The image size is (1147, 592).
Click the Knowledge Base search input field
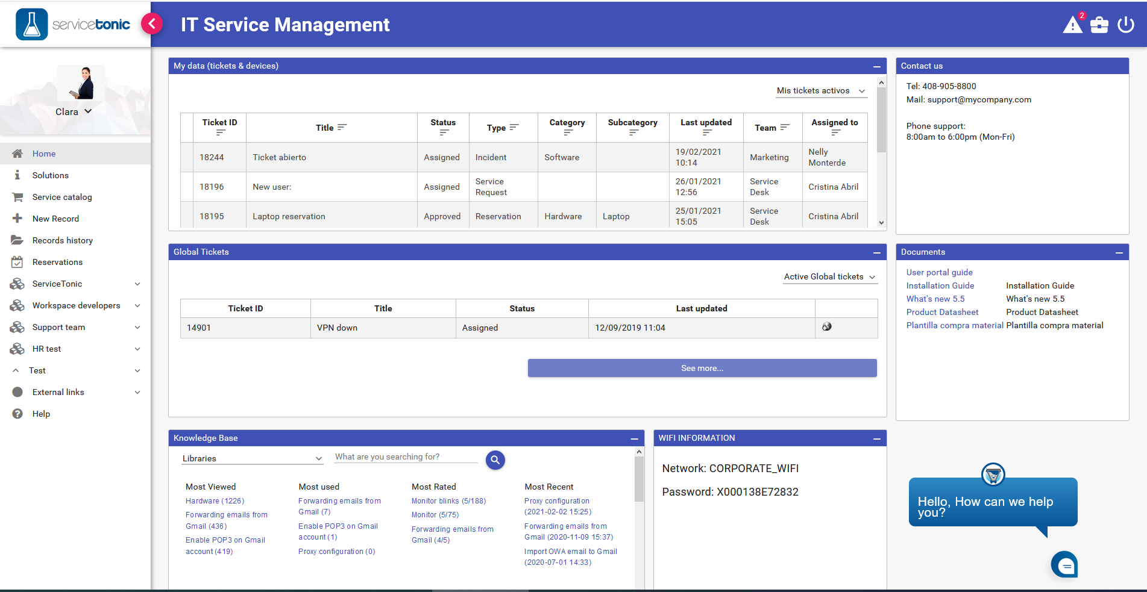406,457
